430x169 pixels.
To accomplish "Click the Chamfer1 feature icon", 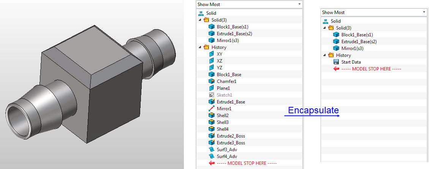I will [x=211, y=81].
